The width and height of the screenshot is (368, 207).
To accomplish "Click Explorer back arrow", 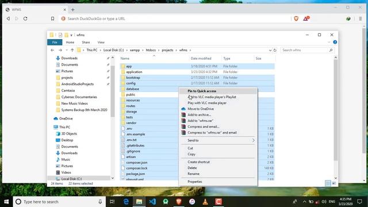I will coord(52,50).
